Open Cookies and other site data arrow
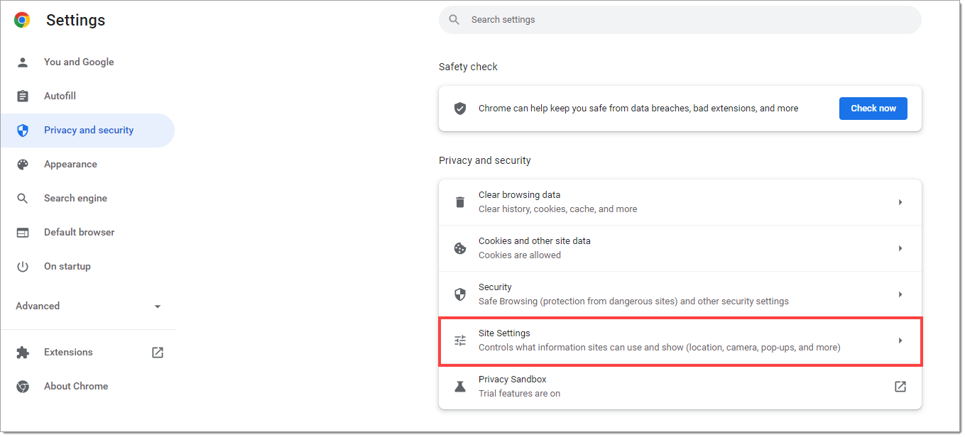Screen dimensions: 965x437 point(900,248)
